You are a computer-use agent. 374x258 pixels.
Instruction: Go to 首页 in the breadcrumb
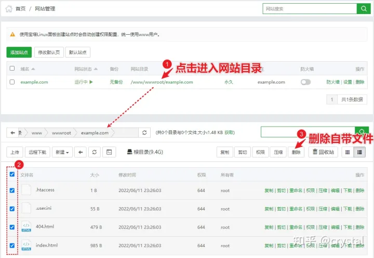tap(20, 9)
